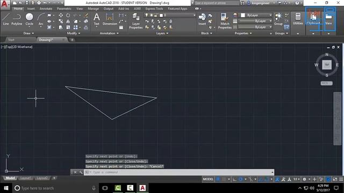Expand the Properties panel dropdown
344x193 pixels.
pos(243,33)
